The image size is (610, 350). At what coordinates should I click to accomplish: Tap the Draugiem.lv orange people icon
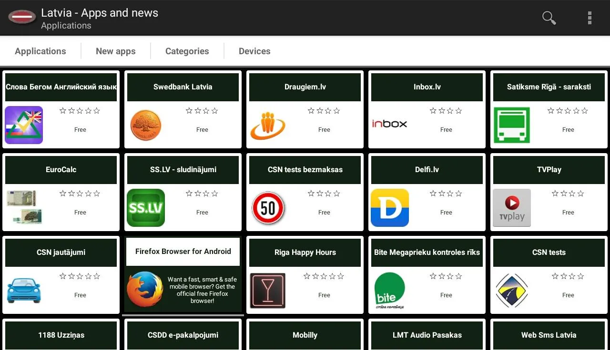click(268, 126)
